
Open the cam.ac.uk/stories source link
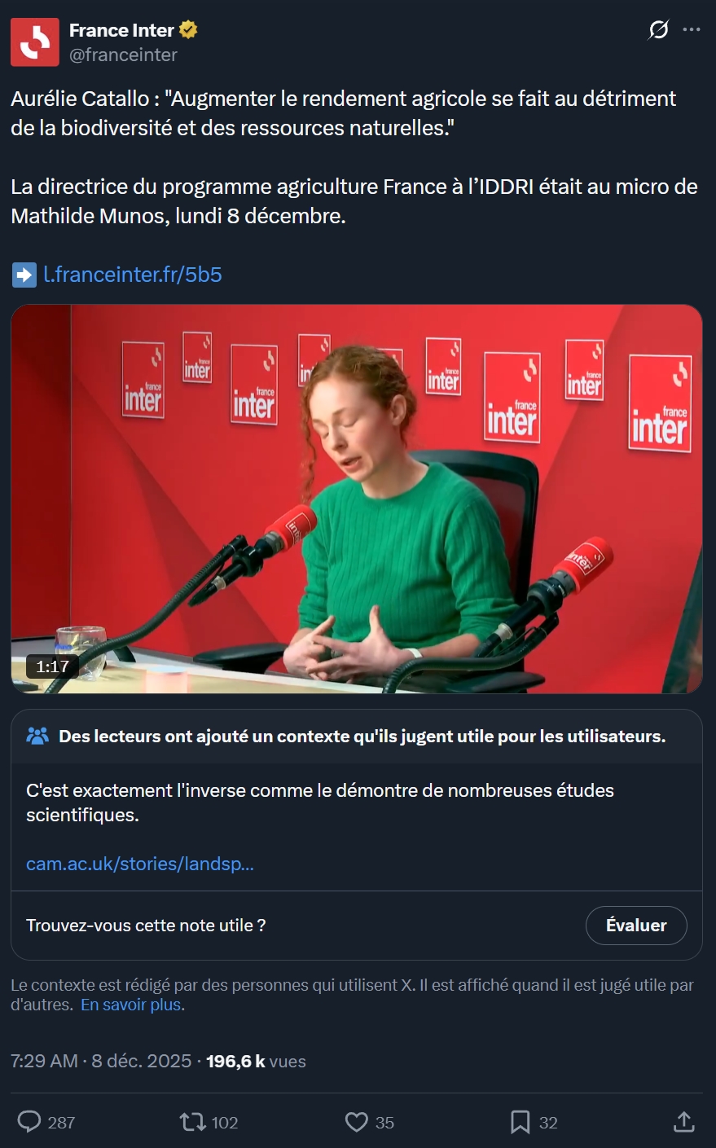click(140, 864)
